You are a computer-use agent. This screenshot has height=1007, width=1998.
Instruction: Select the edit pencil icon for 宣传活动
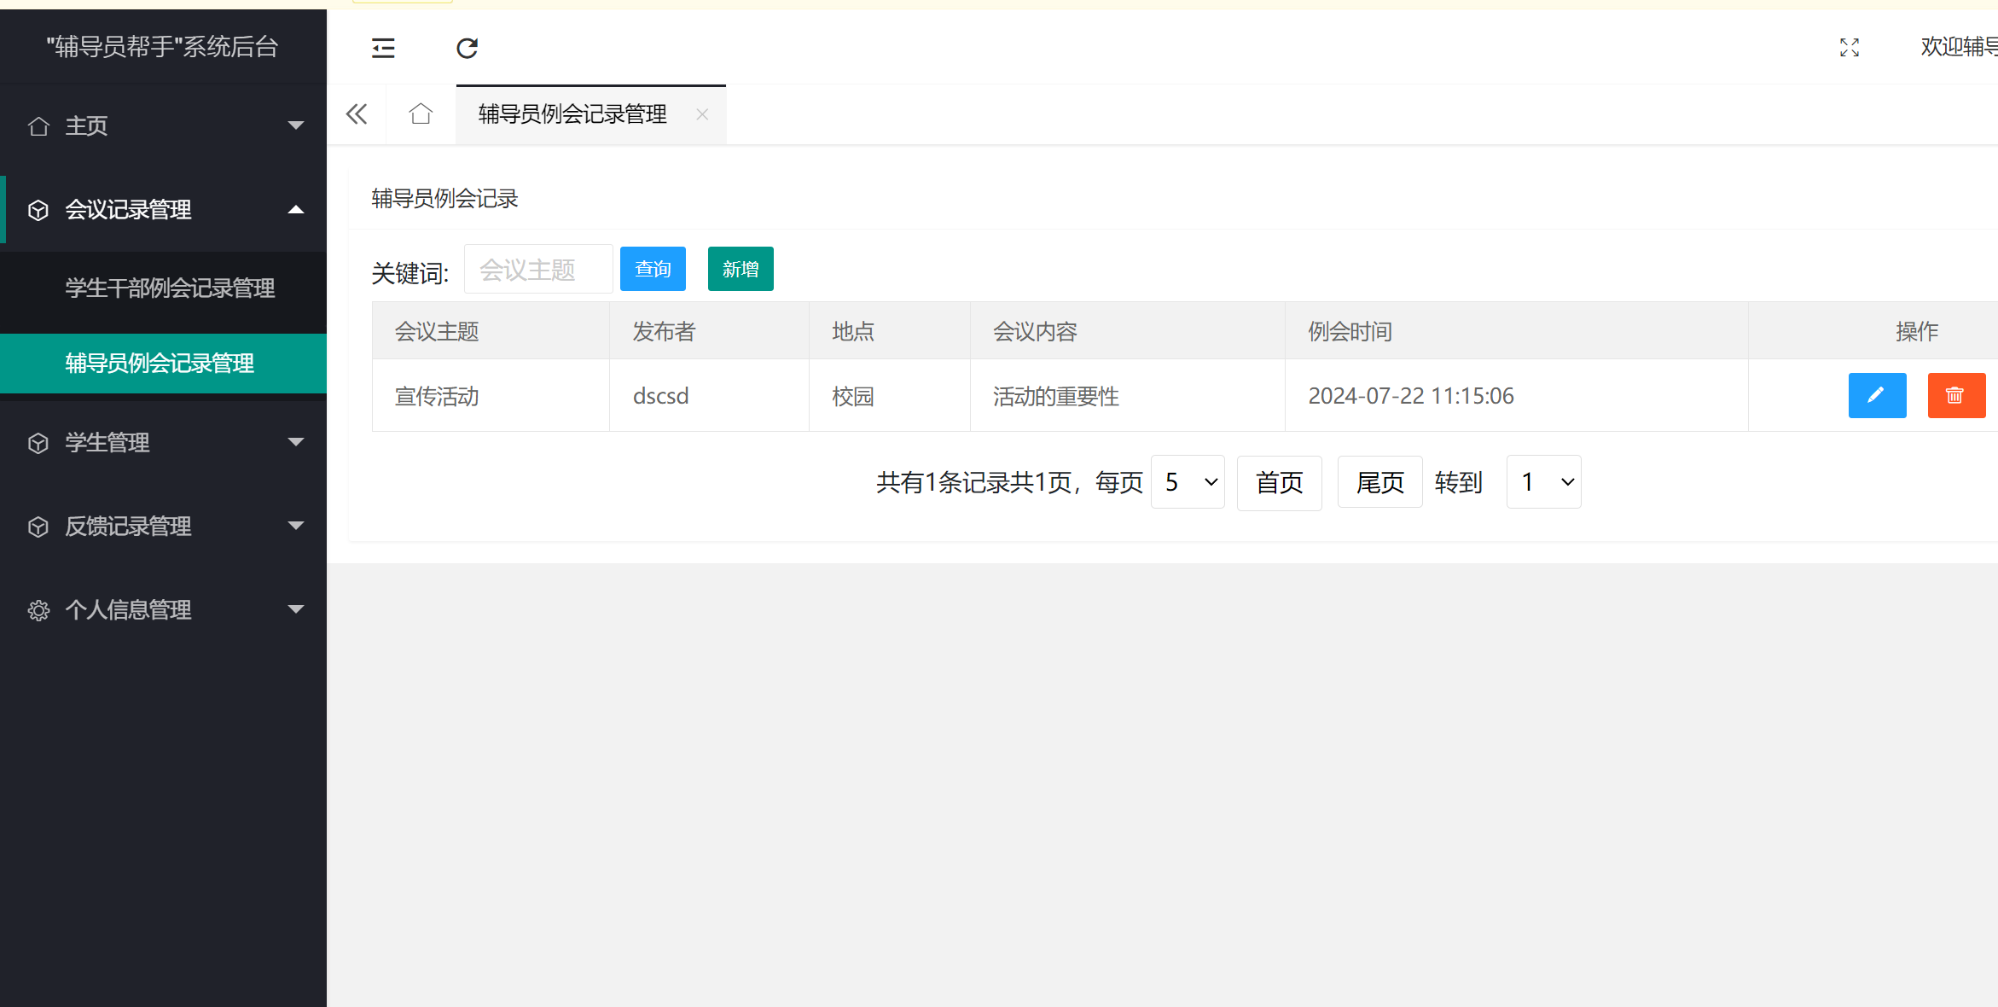[x=1877, y=395]
